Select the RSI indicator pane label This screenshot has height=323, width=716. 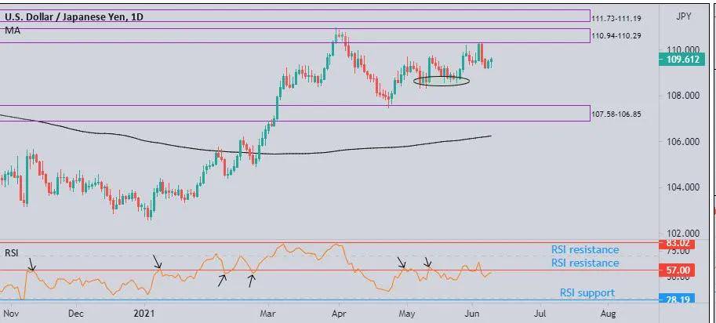click(12, 252)
